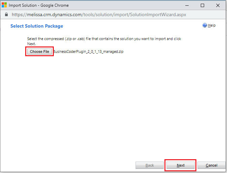Click the padlock site security icon
Viewport: 227px width, 173px height.
pyautogui.click(x=6, y=15)
